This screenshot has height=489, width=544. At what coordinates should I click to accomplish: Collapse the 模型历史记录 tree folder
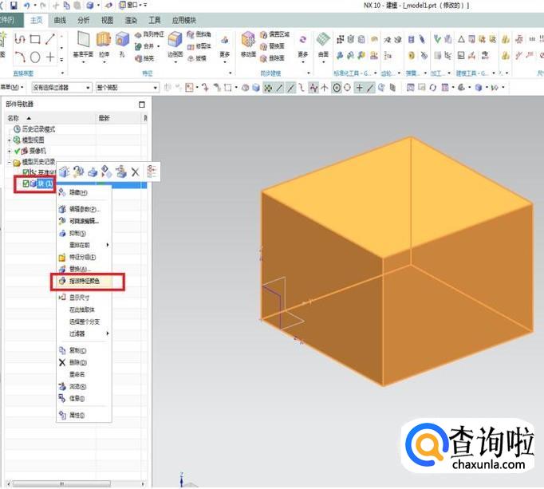(x=9, y=161)
